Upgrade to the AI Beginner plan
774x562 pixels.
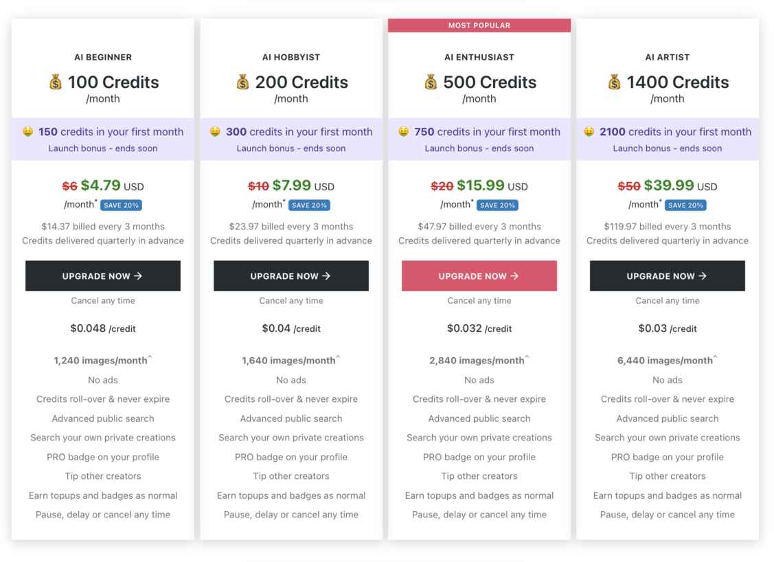[x=103, y=276]
